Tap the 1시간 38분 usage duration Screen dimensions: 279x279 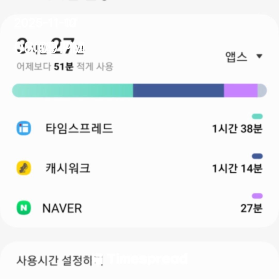237,129
